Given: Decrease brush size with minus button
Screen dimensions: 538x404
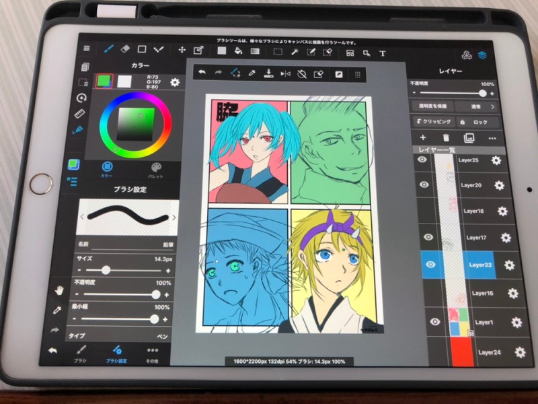Looking at the screenshot, I should tap(79, 271).
